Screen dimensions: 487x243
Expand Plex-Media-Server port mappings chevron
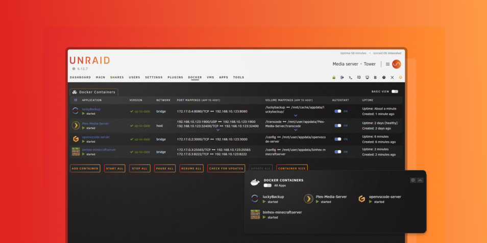point(218,130)
